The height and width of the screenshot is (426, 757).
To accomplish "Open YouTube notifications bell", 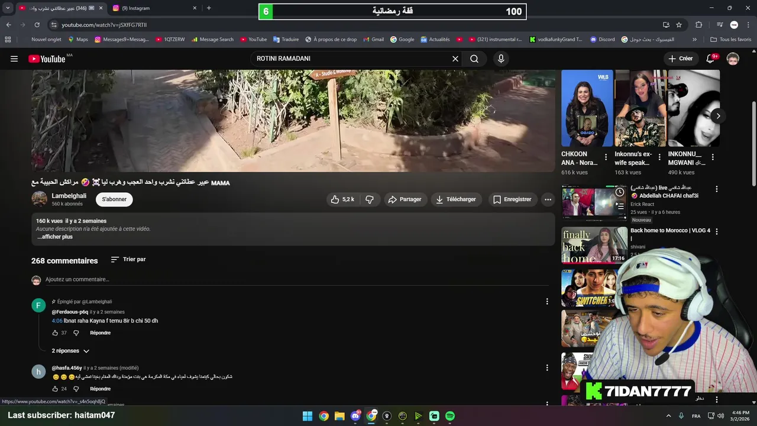I will click(711, 59).
